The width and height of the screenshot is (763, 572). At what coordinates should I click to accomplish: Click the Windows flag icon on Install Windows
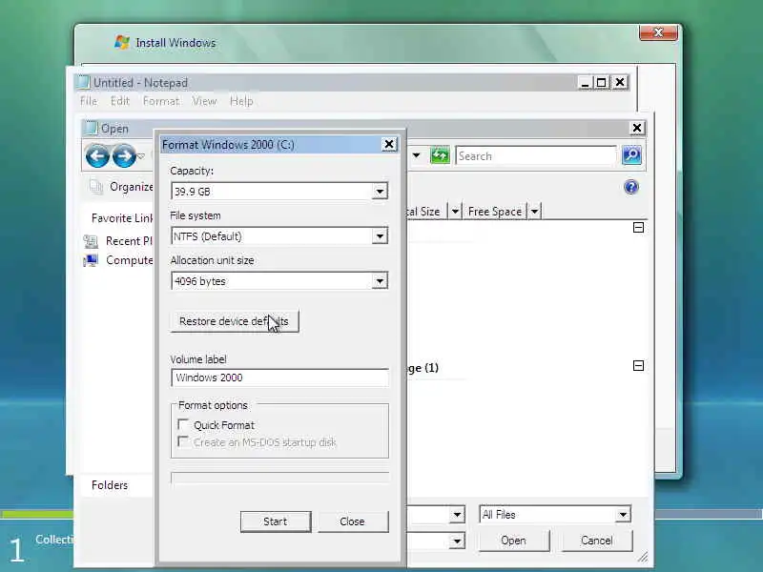122,42
